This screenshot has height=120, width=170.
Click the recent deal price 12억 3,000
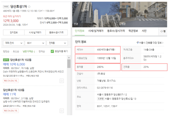pos(11,21)
